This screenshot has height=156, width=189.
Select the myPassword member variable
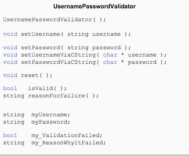(x=51, y=122)
